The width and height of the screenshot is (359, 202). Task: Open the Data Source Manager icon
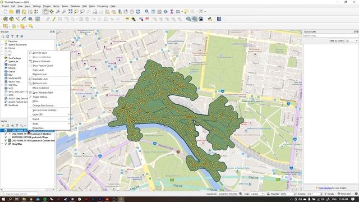pyautogui.click(x=5, y=19)
